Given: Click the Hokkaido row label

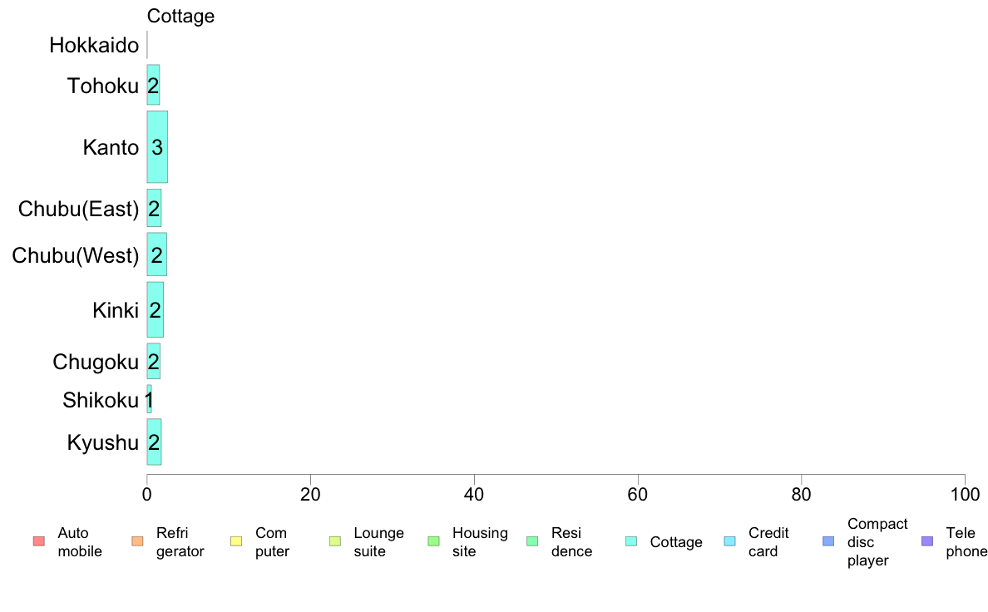Looking at the screenshot, I should pyautogui.click(x=94, y=46).
